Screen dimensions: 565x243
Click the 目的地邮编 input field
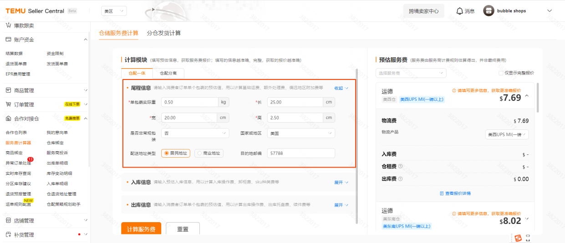point(300,154)
